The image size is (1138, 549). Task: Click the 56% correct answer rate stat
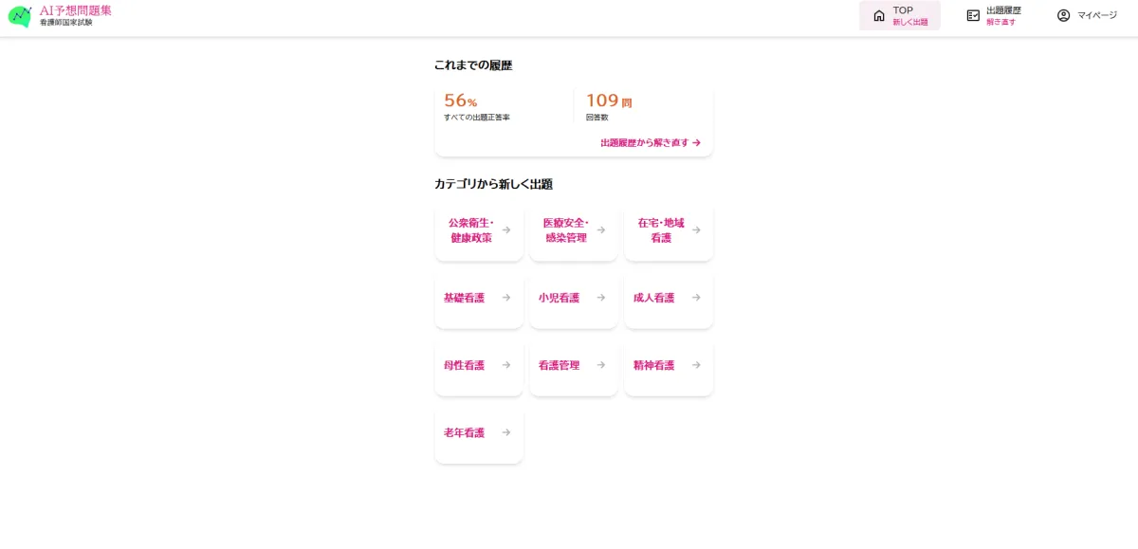pyautogui.click(x=461, y=101)
